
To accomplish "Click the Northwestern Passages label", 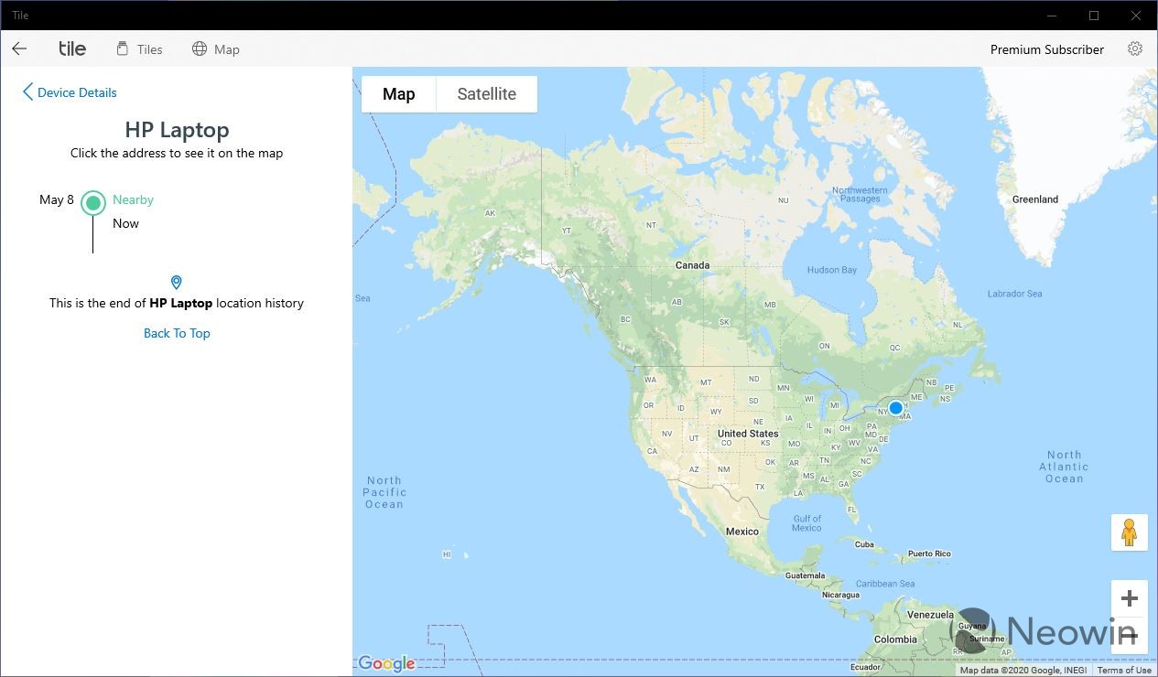I will 860,195.
